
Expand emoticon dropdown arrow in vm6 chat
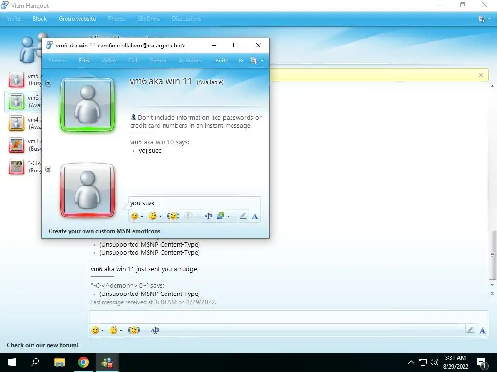tap(142, 217)
